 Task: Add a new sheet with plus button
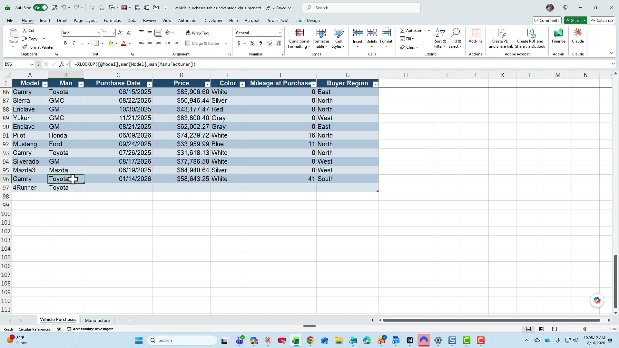(130, 320)
